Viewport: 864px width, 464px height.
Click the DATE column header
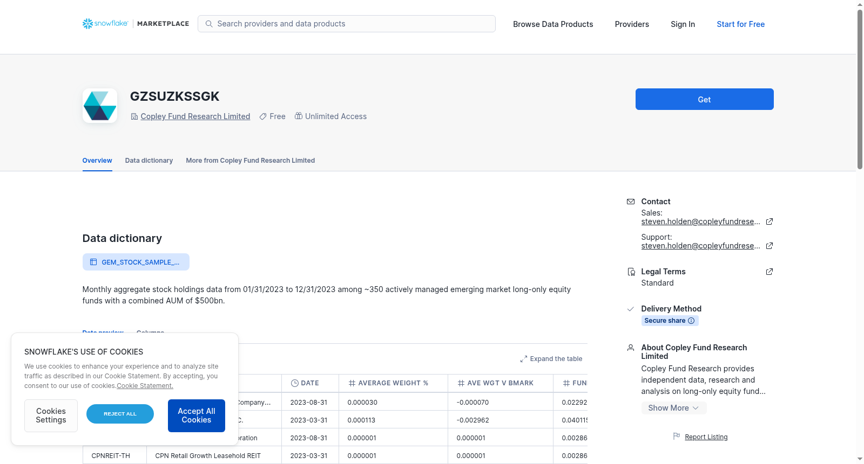pos(310,383)
